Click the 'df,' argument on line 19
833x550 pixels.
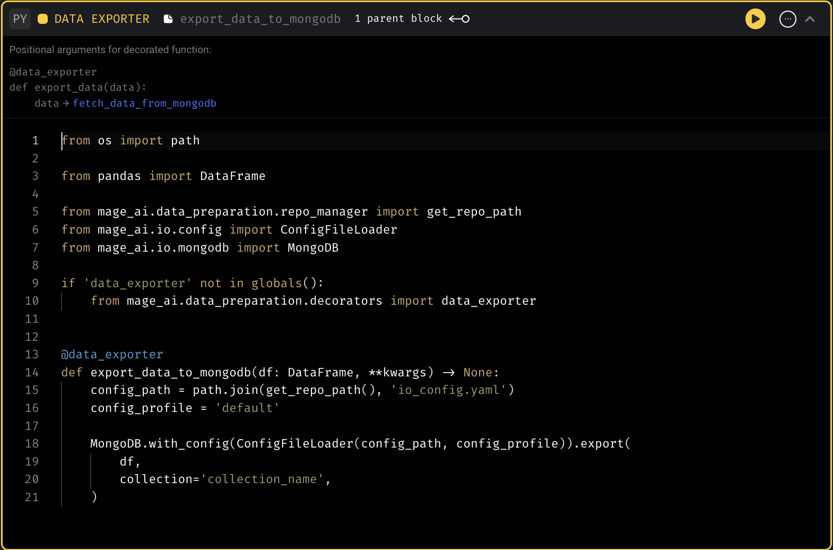click(130, 462)
